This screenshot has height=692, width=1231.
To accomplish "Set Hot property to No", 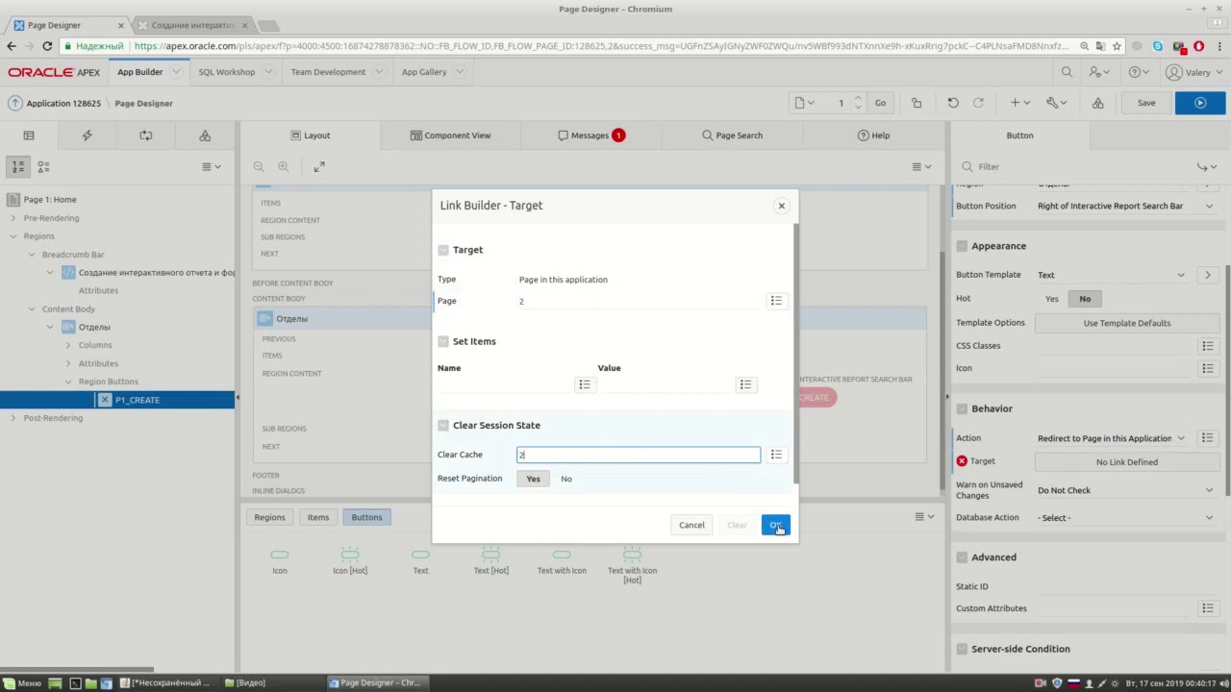I will [x=1085, y=299].
